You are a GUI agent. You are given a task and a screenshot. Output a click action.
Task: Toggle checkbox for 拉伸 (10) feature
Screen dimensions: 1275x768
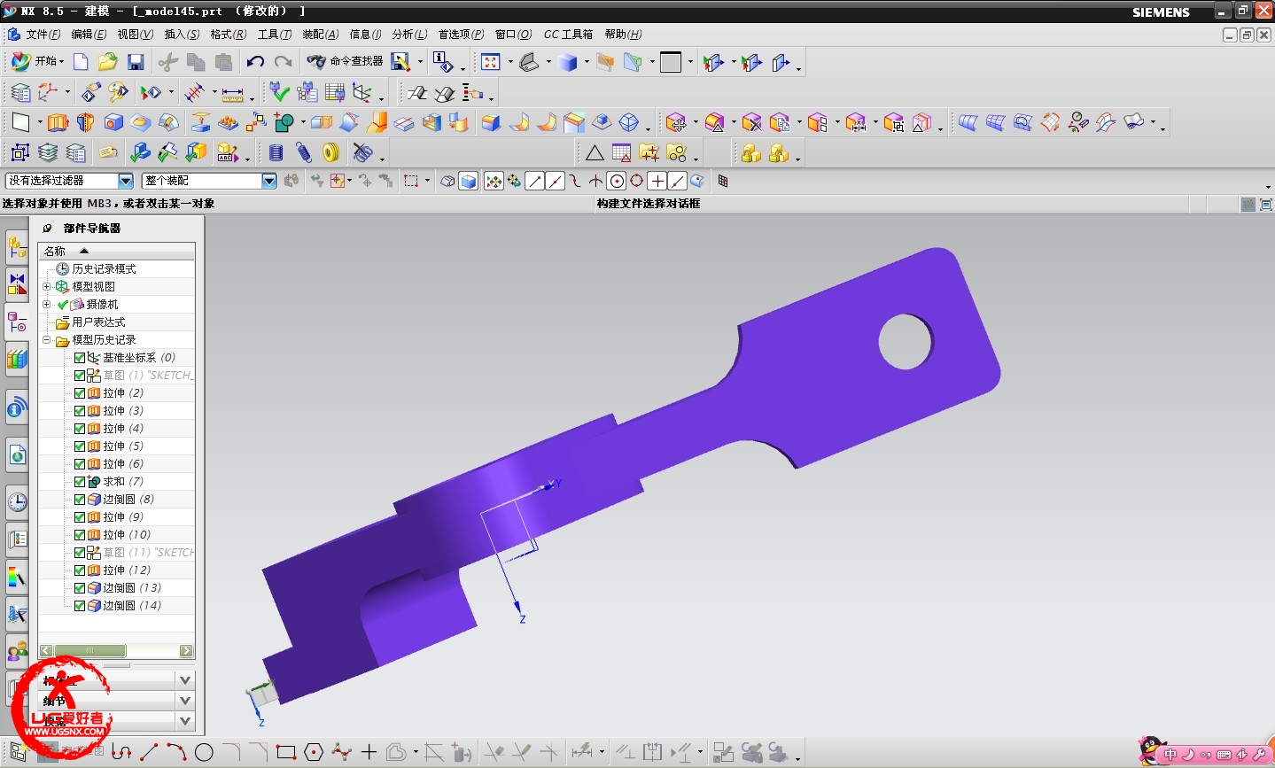(80, 535)
